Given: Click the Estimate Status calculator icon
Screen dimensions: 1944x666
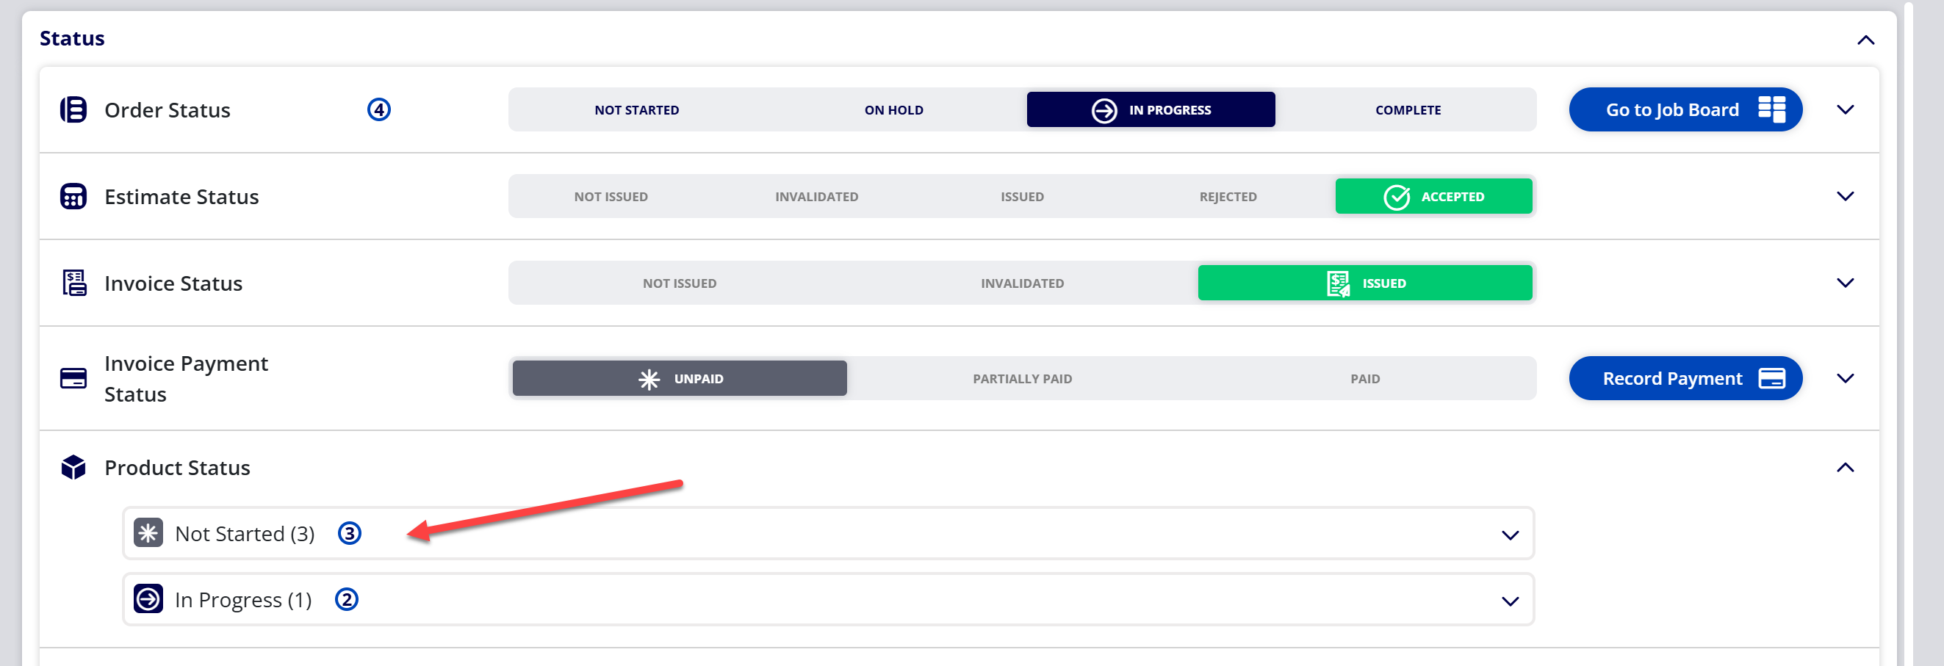Looking at the screenshot, I should [73, 196].
